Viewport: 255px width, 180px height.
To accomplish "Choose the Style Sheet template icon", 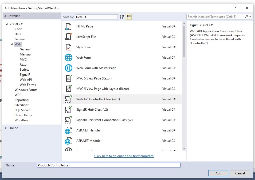I will tap(69, 47).
